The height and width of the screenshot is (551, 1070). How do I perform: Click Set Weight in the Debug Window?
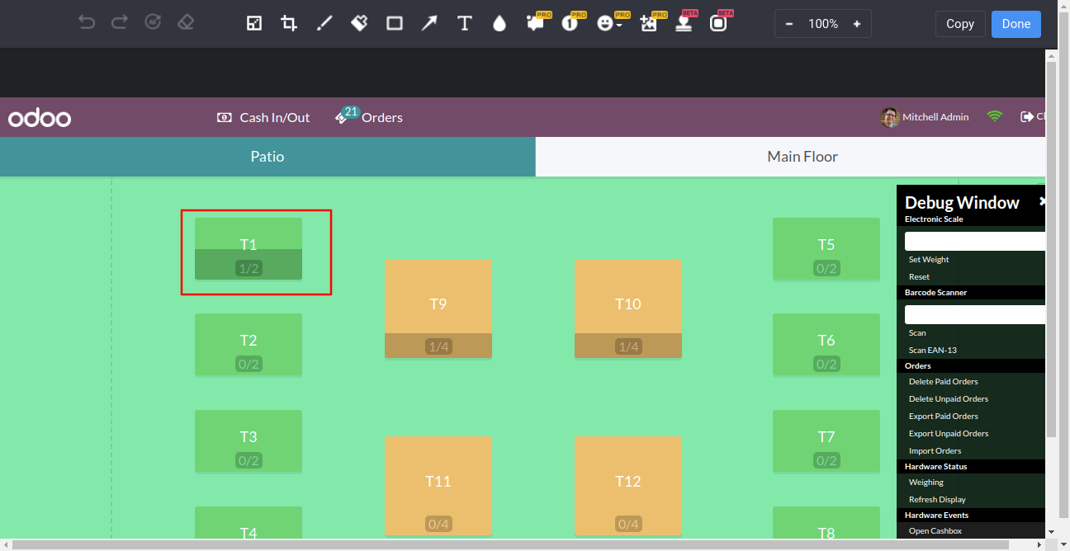coord(929,260)
